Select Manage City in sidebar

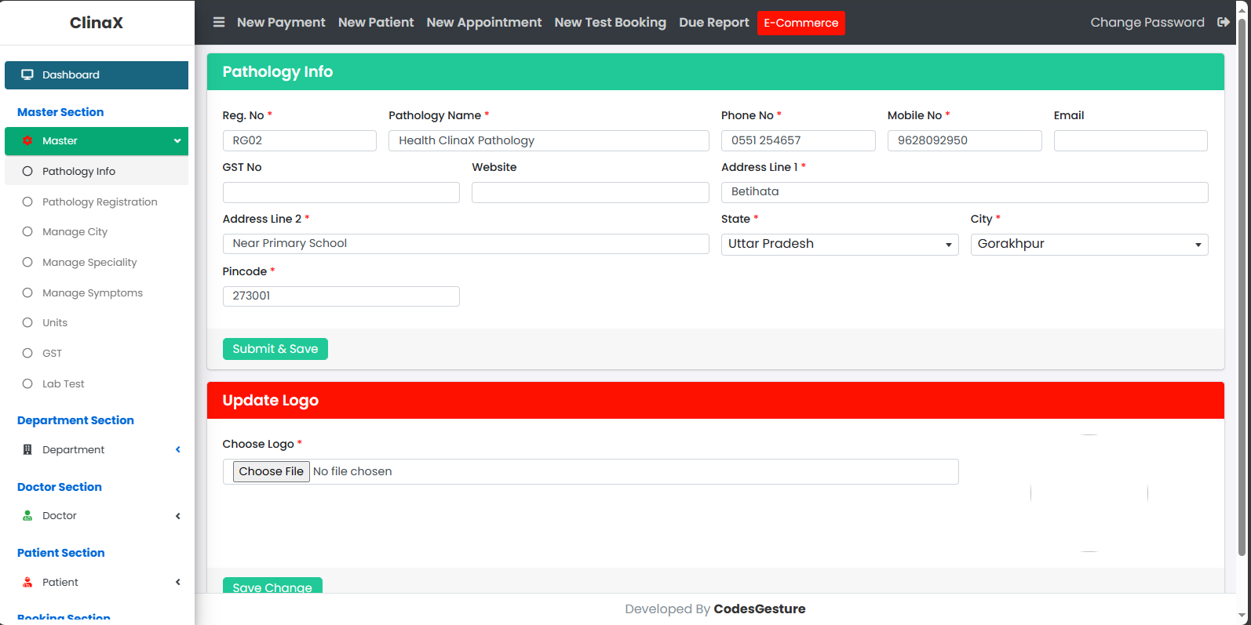point(97,232)
